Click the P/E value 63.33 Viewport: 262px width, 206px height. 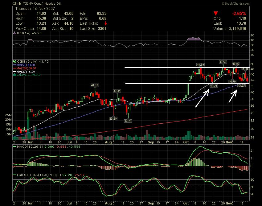pos(102,14)
